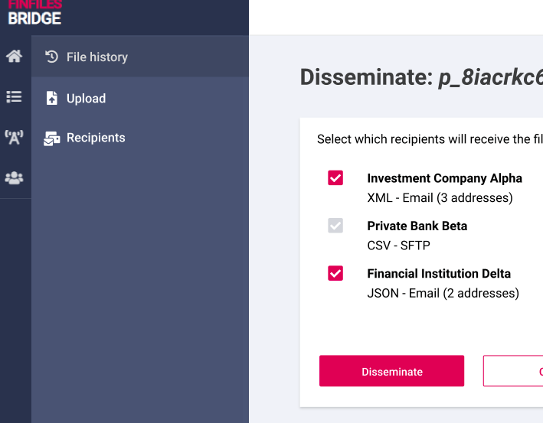This screenshot has height=423, width=543.
Task: Select the Investment Company Alpha label
Action: tap(445, 178)
